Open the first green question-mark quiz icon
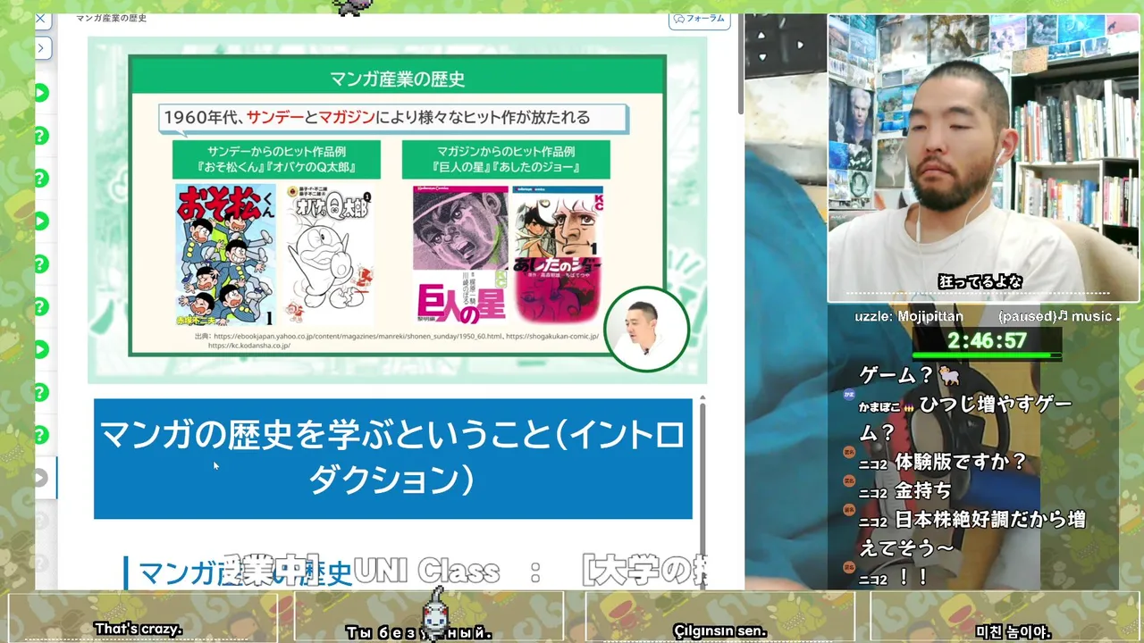The image size is (1144, 643). 40,136
